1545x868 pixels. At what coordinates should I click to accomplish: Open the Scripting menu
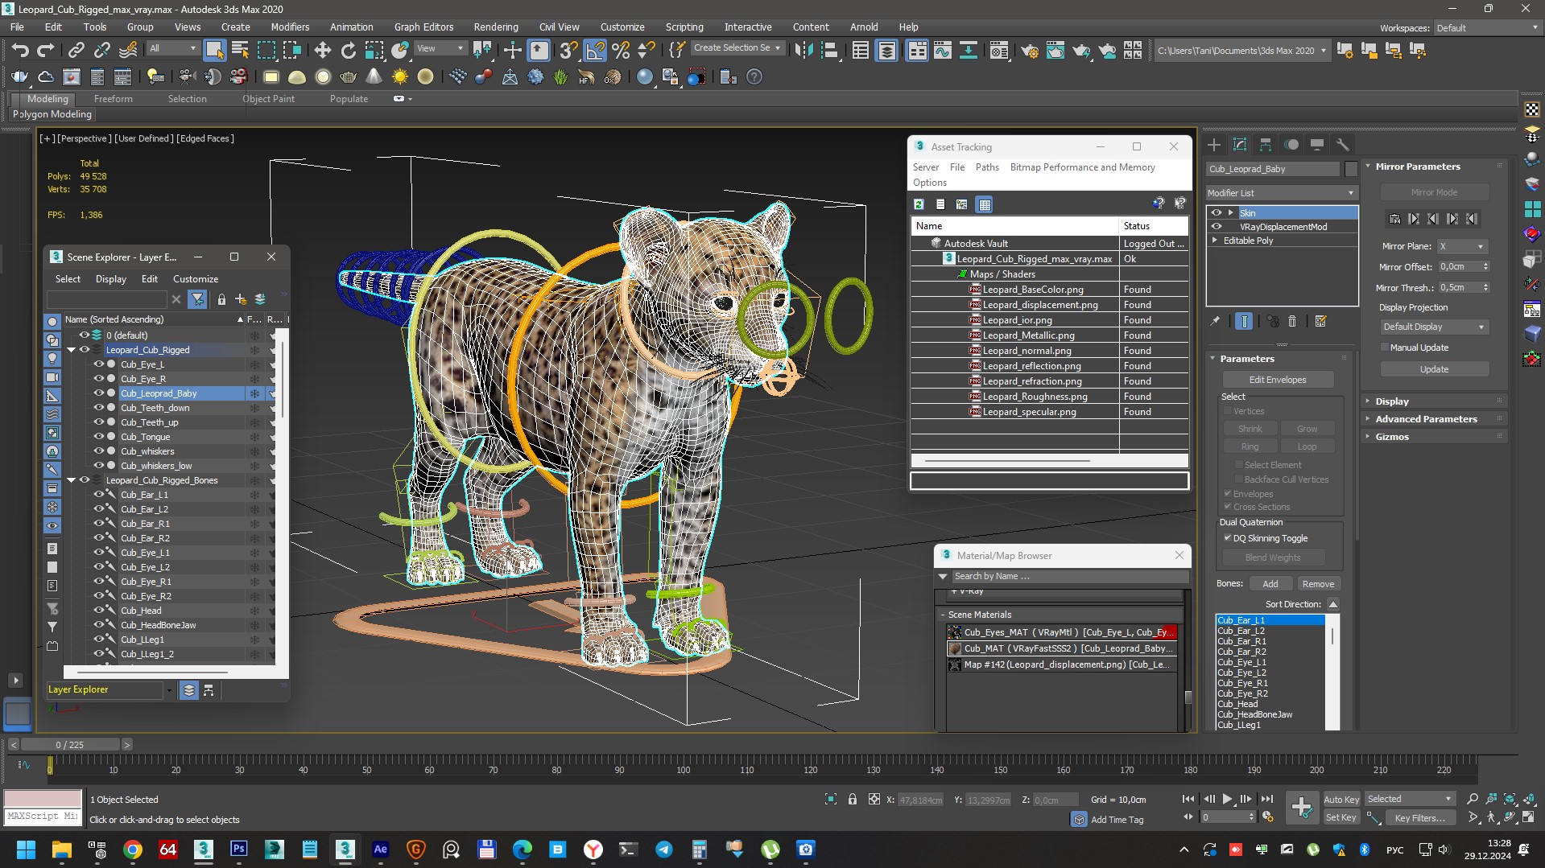click(x=684, y=27)
